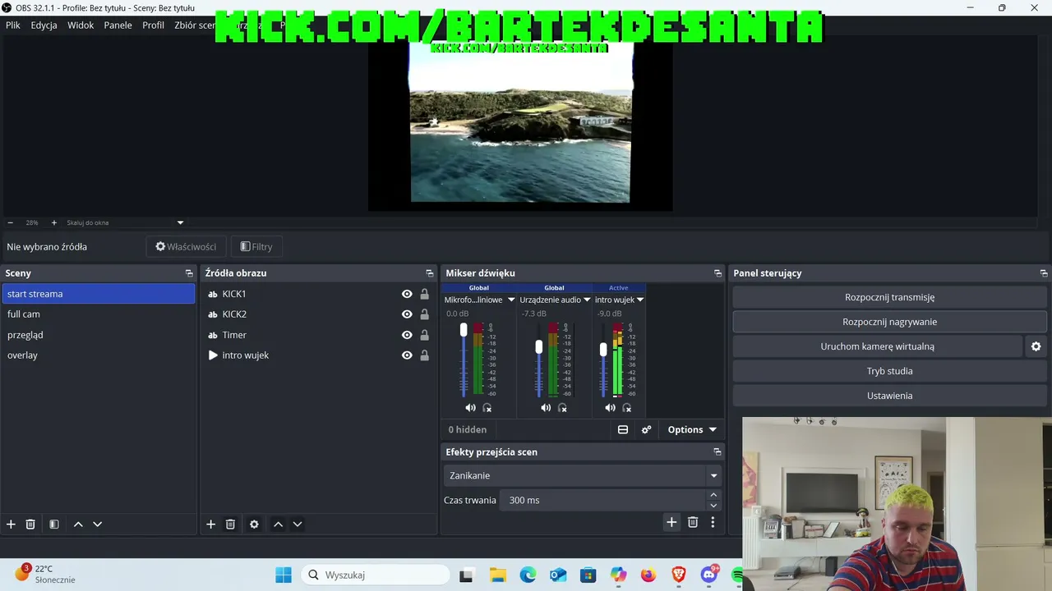Mute the Mikrofon liniowe channel
This screenshot has width=1052, height=591.
coord(470,408)
